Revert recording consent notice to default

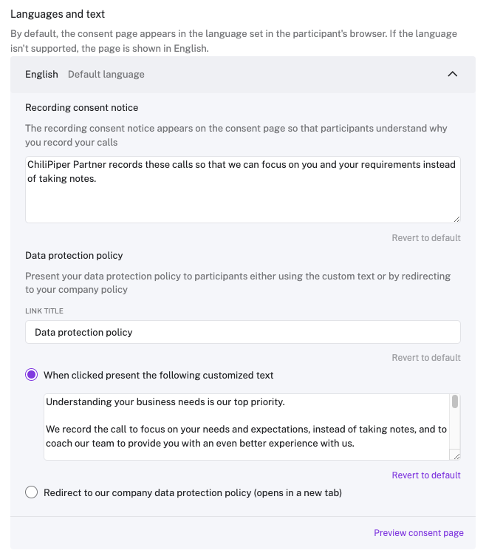tap(425, 238)
